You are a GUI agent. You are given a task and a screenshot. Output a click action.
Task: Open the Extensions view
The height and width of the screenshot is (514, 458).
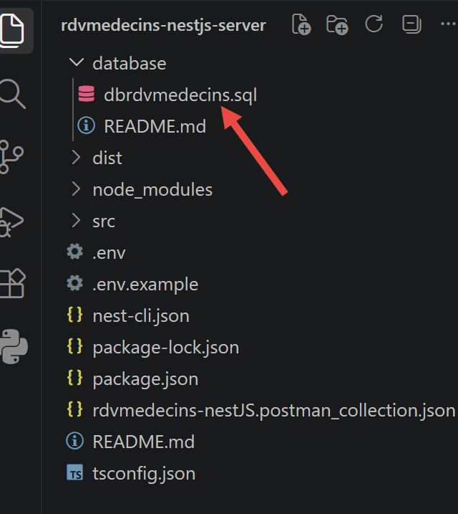point(12,283)
